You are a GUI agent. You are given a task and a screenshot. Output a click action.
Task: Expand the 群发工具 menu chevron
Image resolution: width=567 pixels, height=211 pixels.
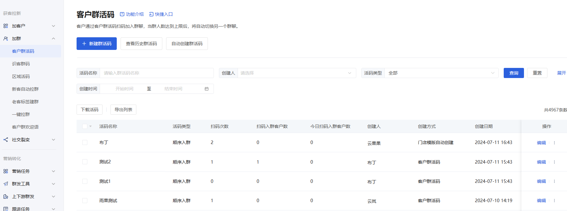click(x=53, y=184)
